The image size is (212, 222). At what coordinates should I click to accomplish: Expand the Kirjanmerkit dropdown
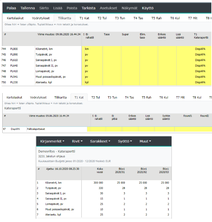52,141
